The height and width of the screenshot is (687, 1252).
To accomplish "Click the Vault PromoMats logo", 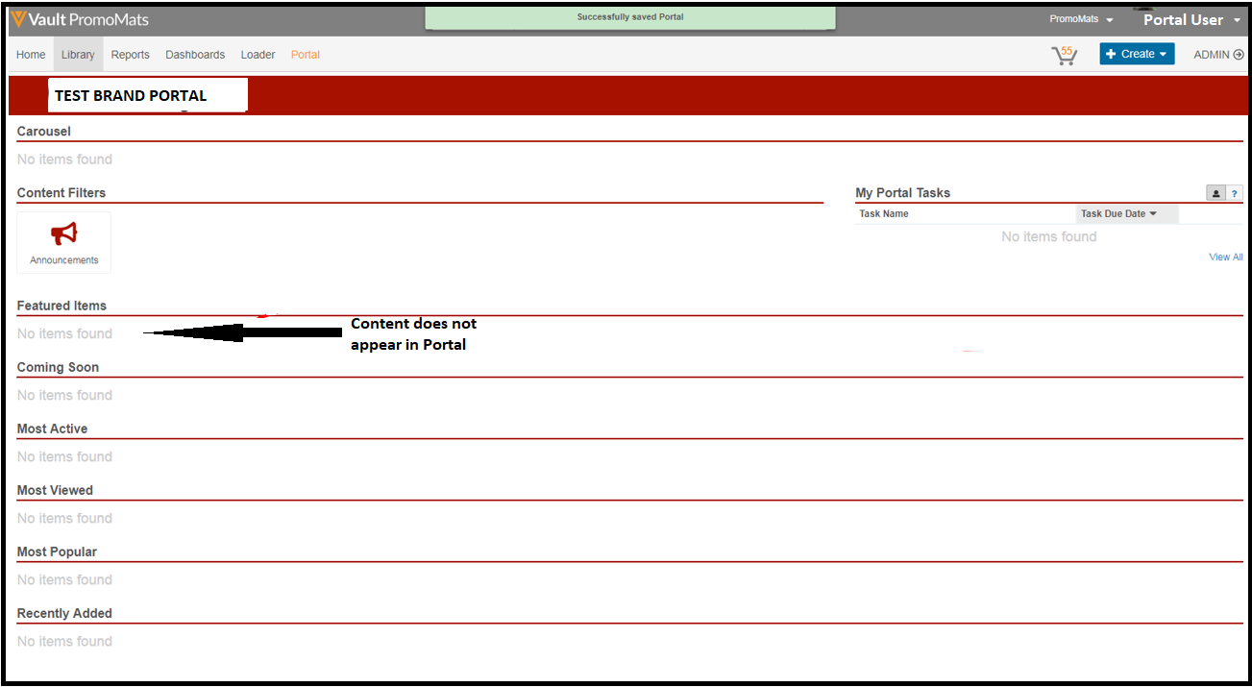I will (x=81, y=19).
